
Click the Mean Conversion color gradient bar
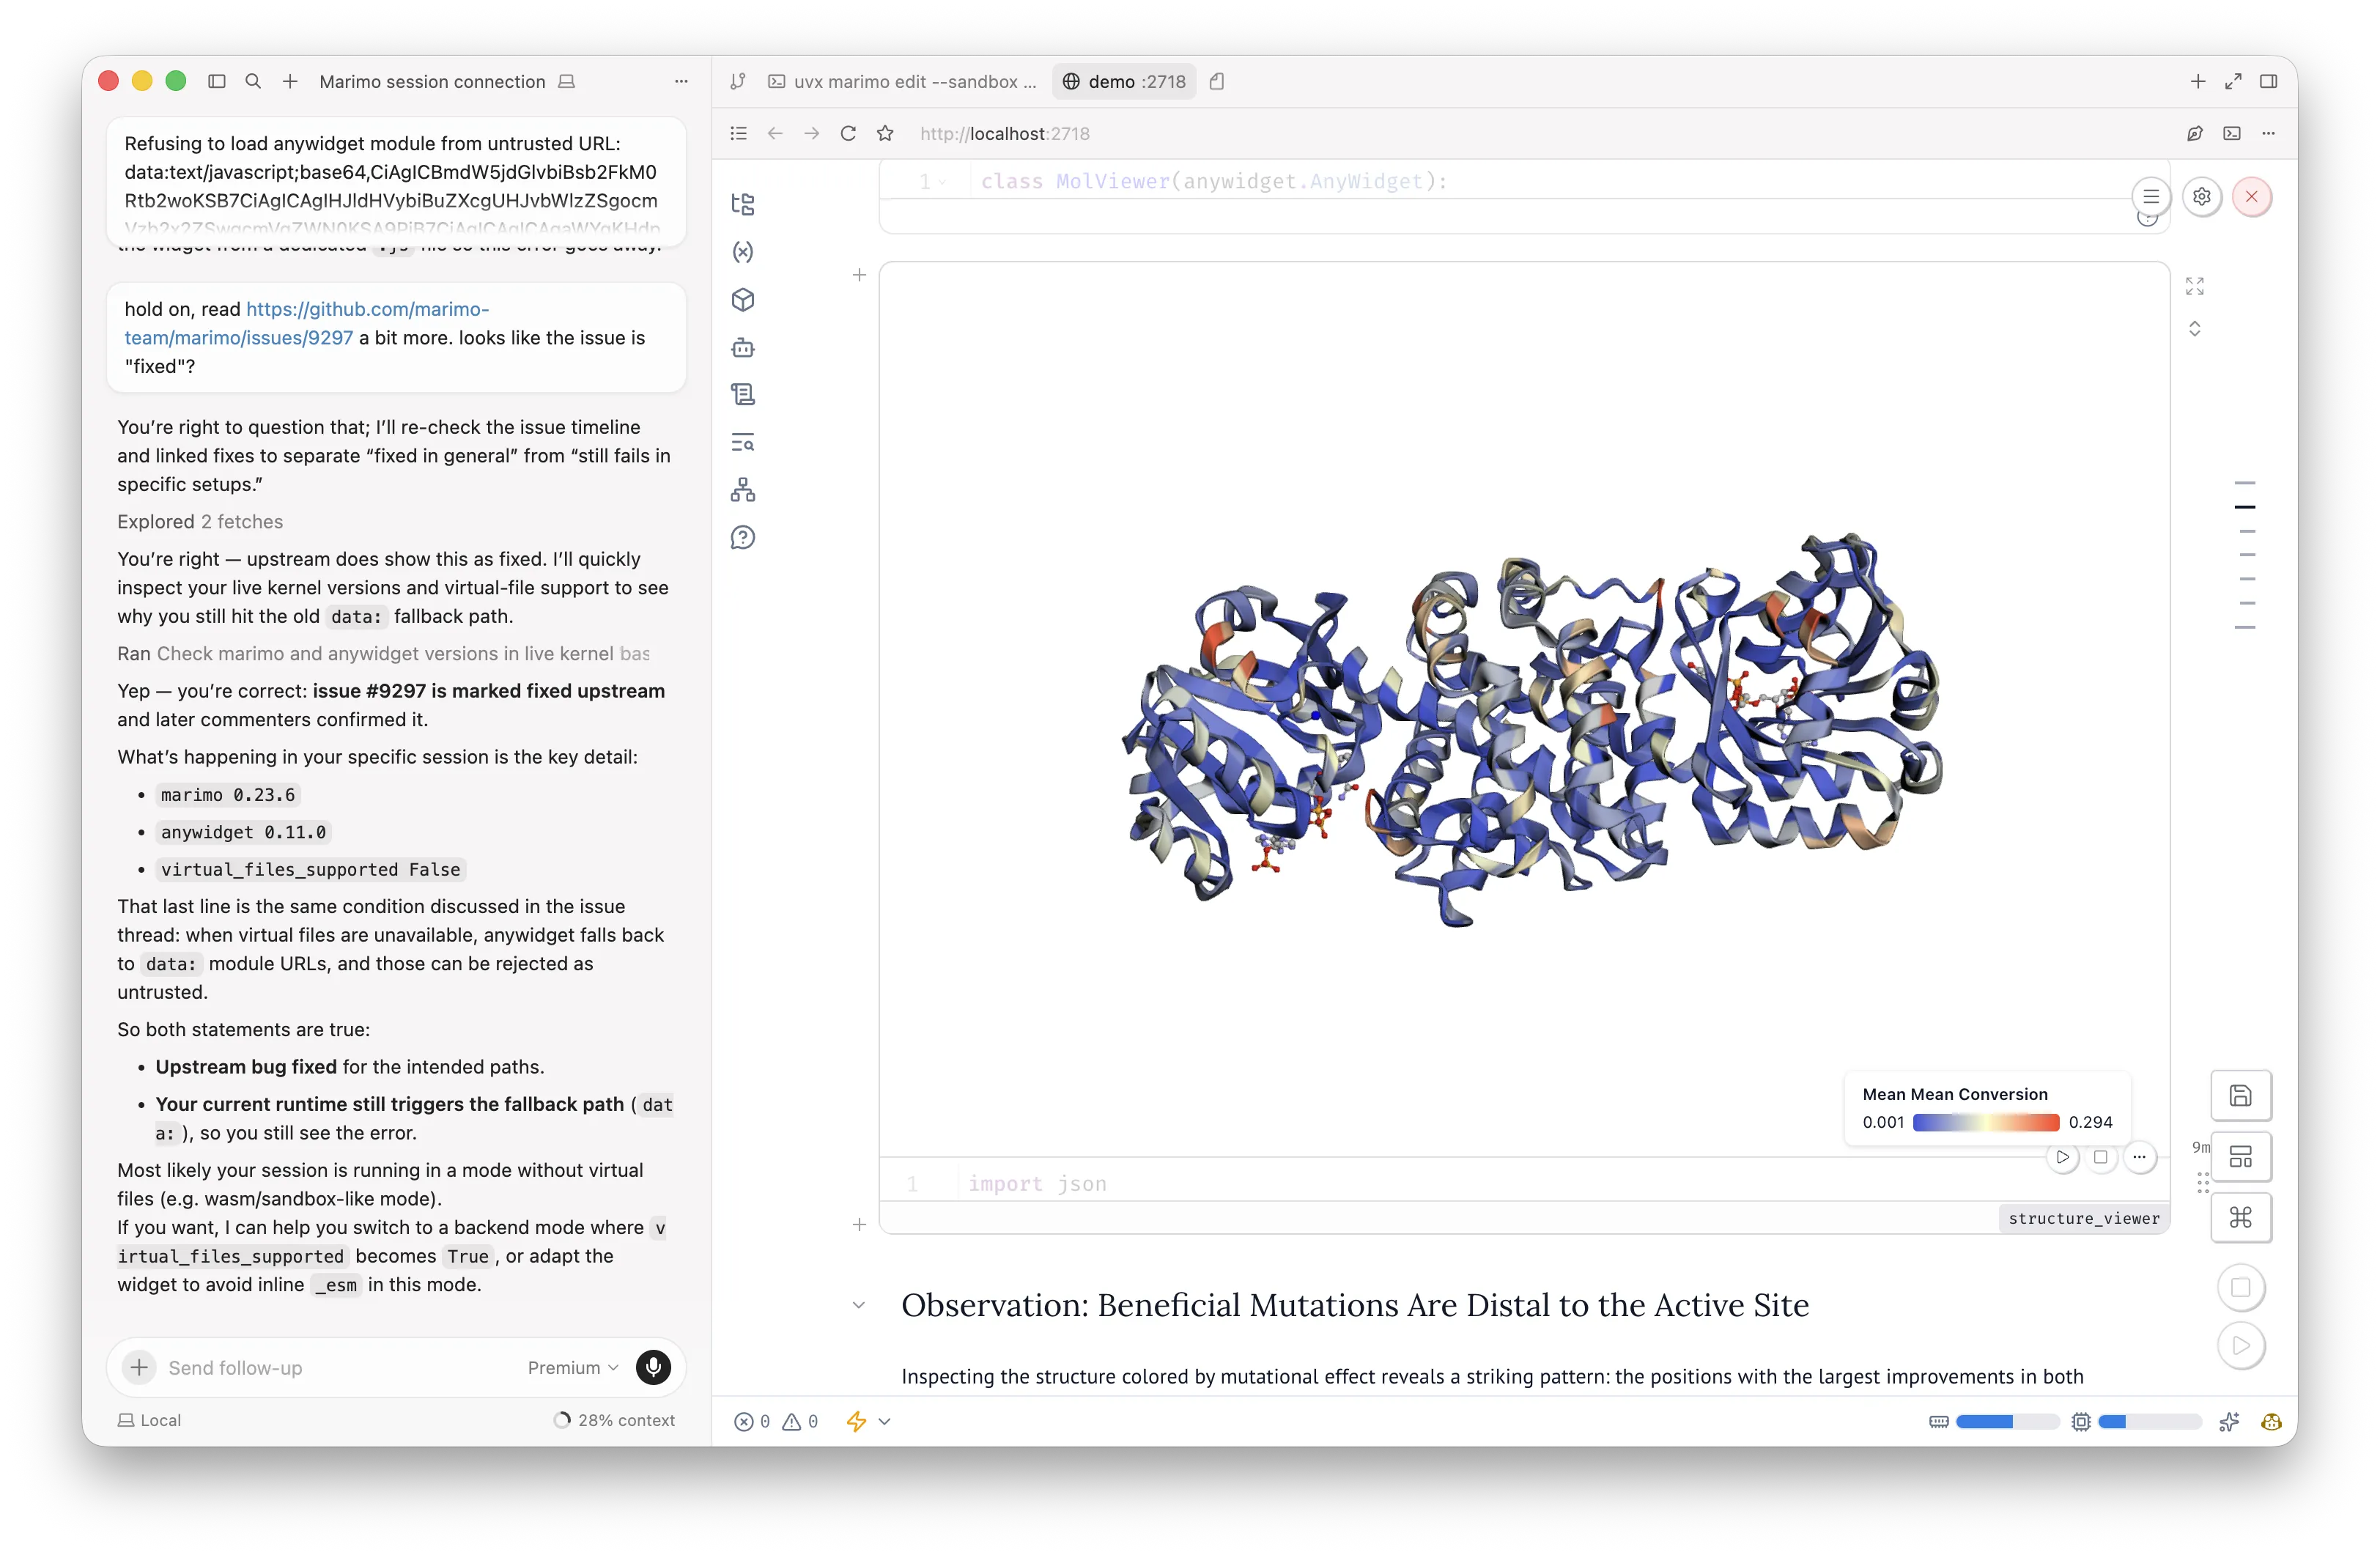(1986, 1123)
